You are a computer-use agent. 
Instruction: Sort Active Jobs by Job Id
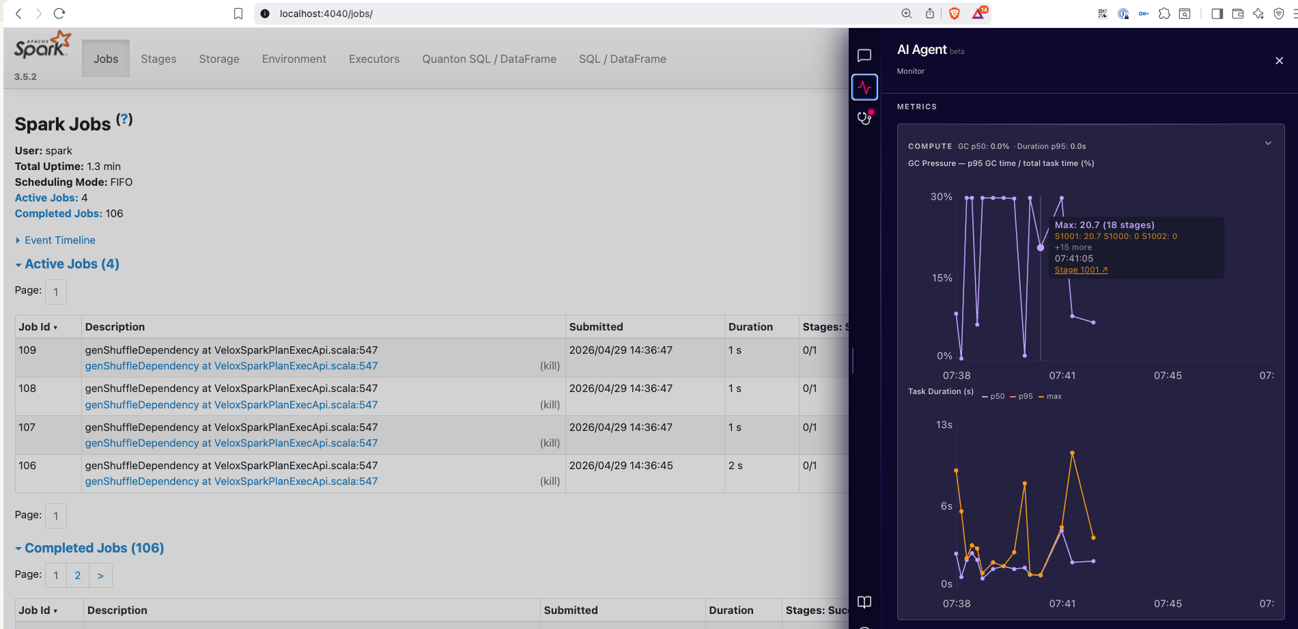pyautogui.click(x=38, y=327)
